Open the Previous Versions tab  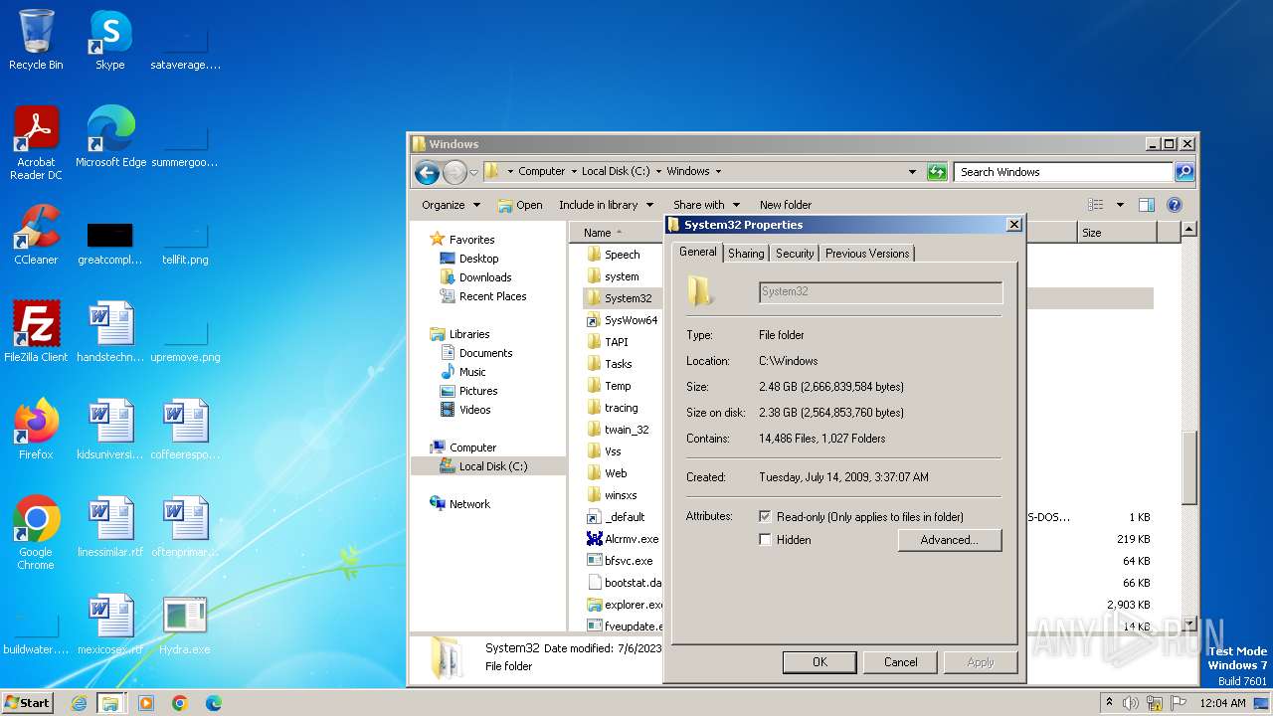pyautogui.click(x=867, y=254)
